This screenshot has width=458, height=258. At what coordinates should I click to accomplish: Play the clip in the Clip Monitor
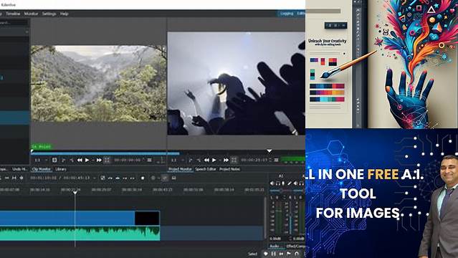[87, 160]
